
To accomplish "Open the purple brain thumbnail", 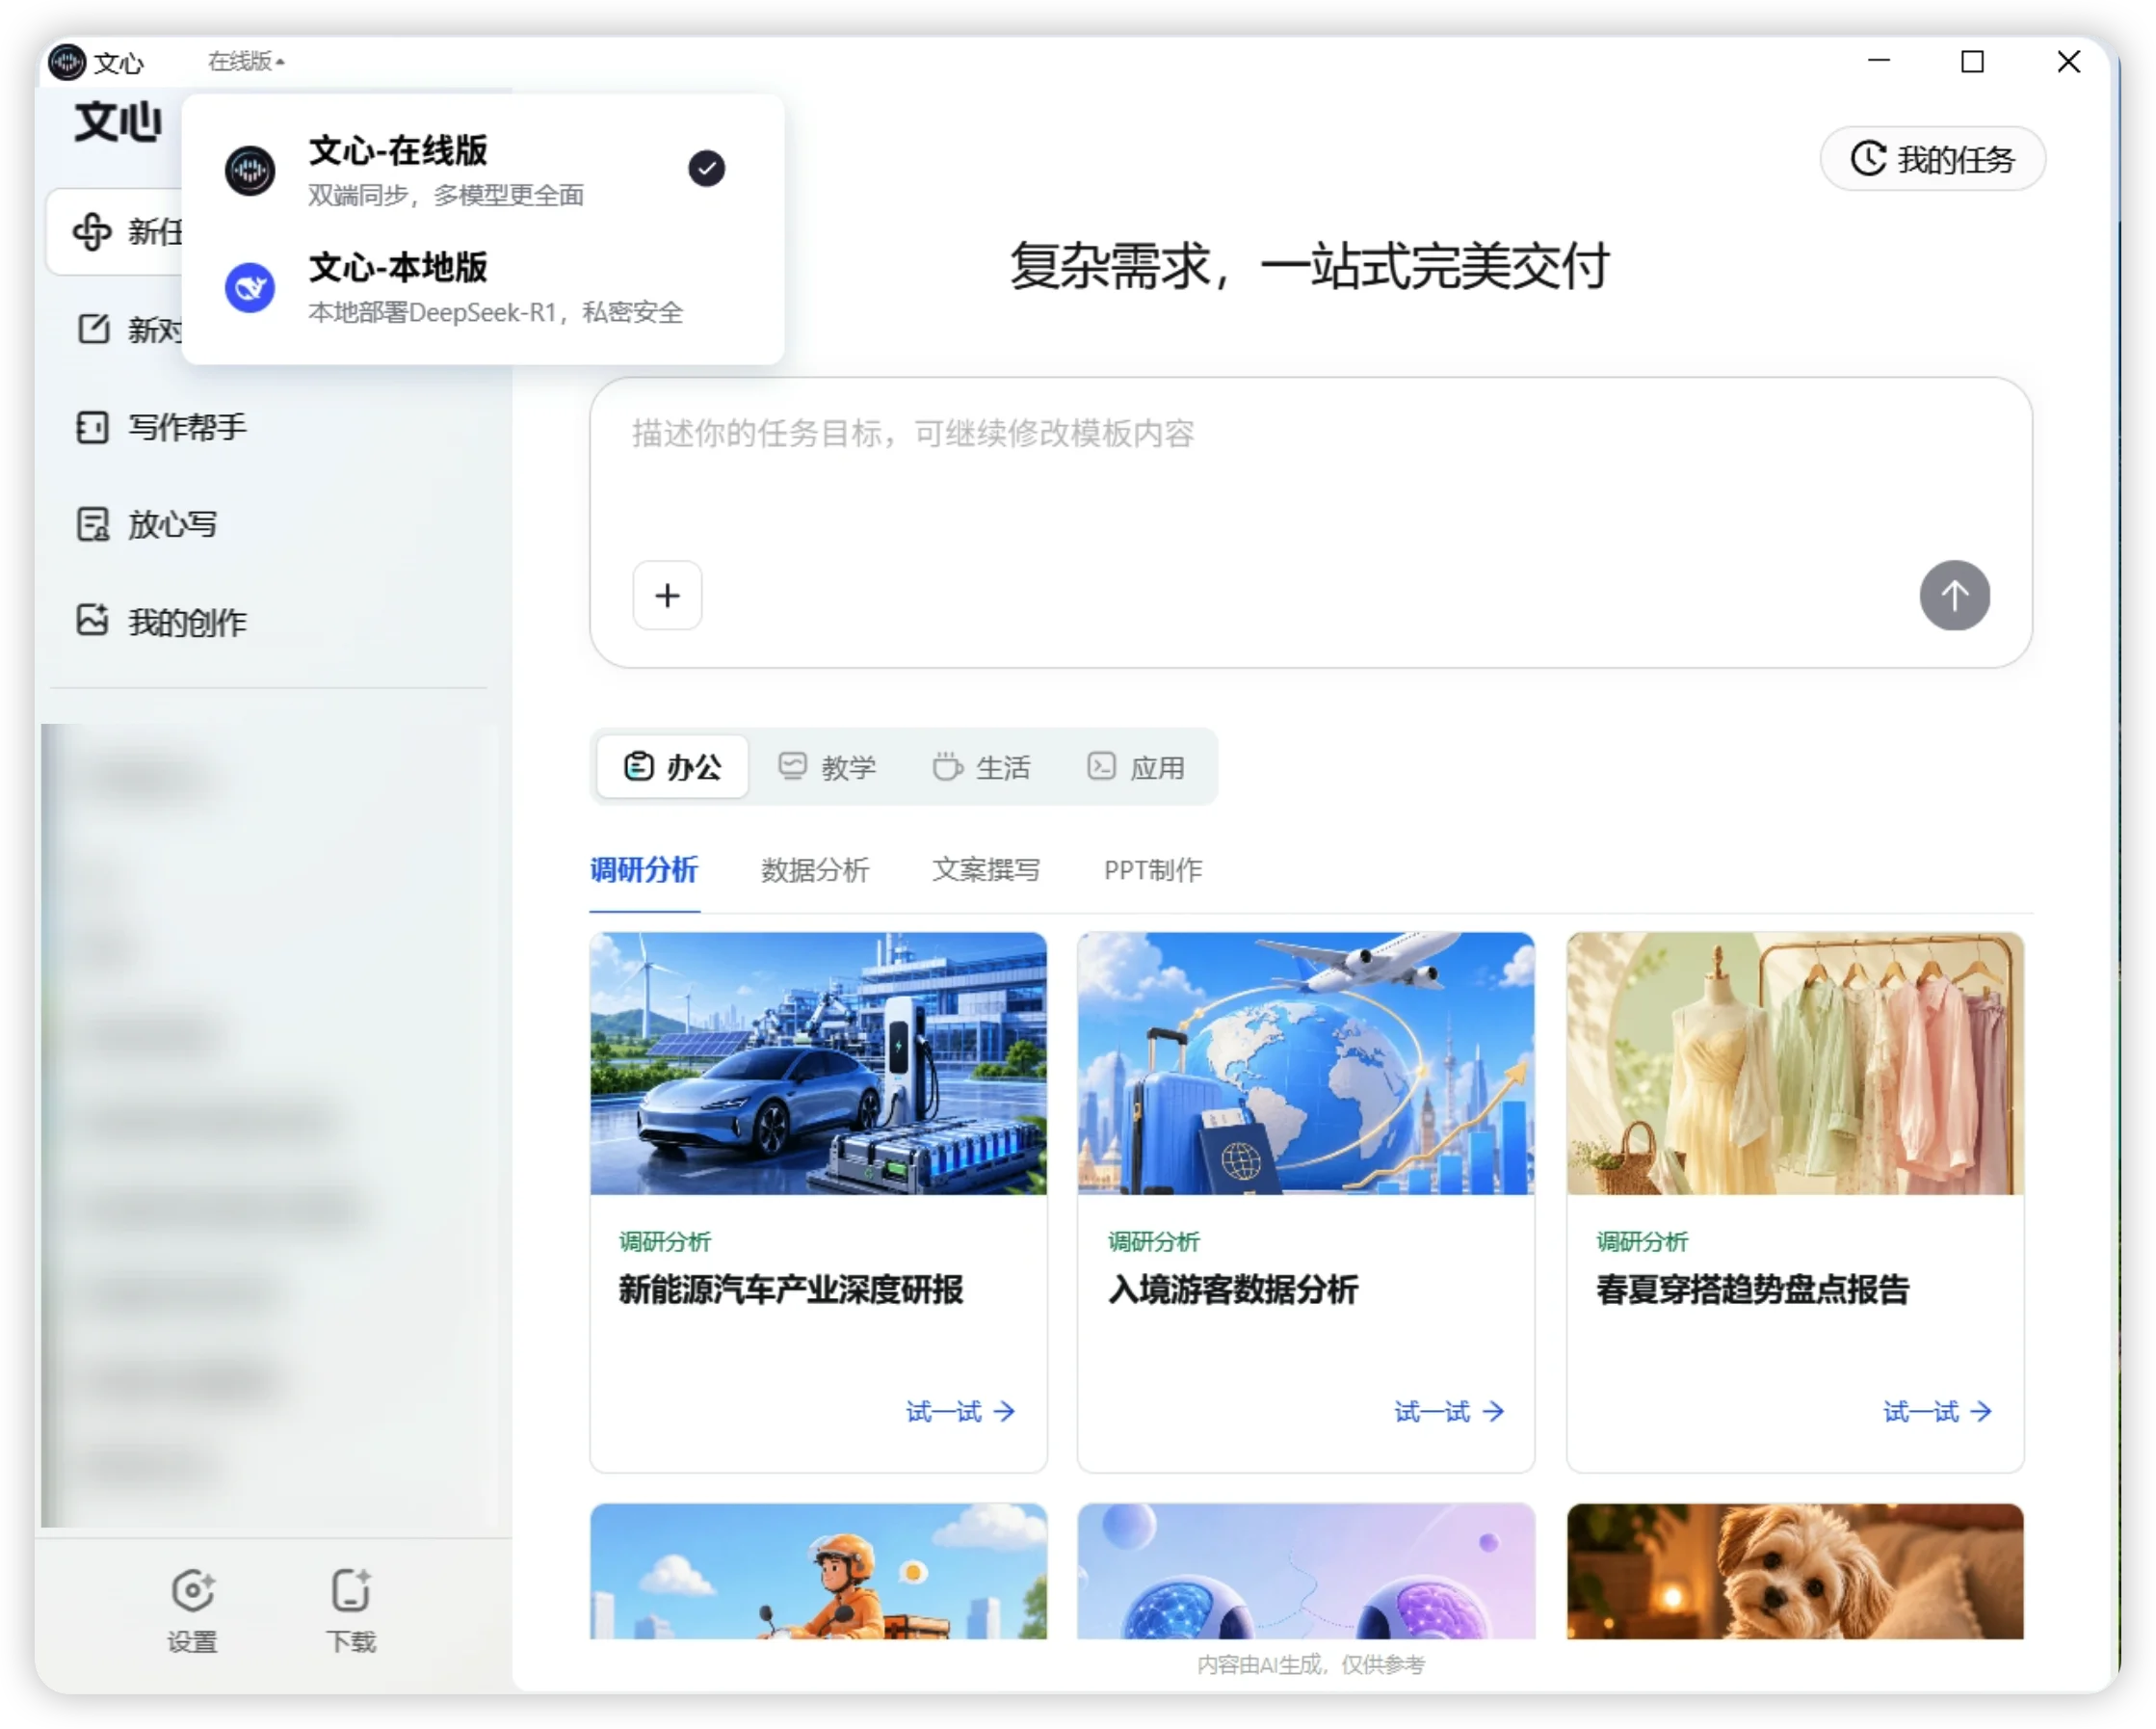I will point(1306,1570).
